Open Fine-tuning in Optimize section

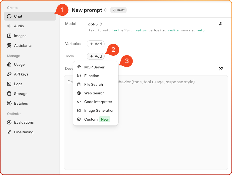[x=24, y=132]
